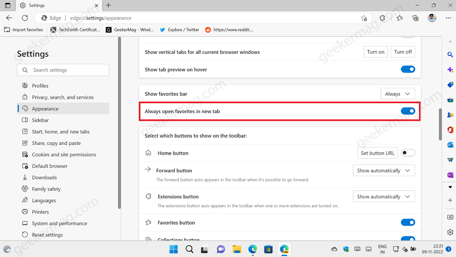Viewport: 456px width, 257px height.
Task: Toggle Always open favorites in new tab
Action: pyautogui.click(x=408, y=111)
